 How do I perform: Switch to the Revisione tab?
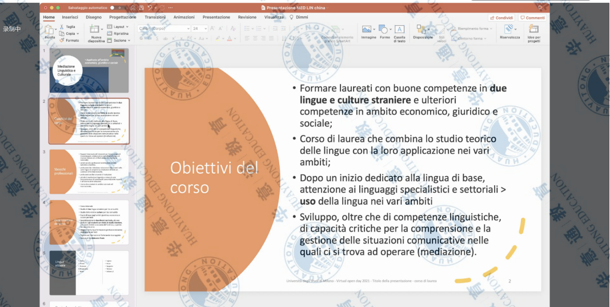(247, 17)
